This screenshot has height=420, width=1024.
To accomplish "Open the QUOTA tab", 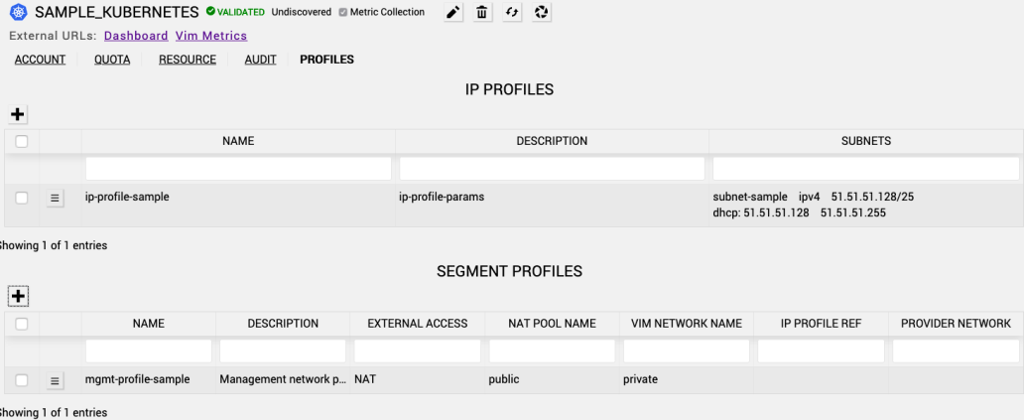I will (x=112, y=60).
